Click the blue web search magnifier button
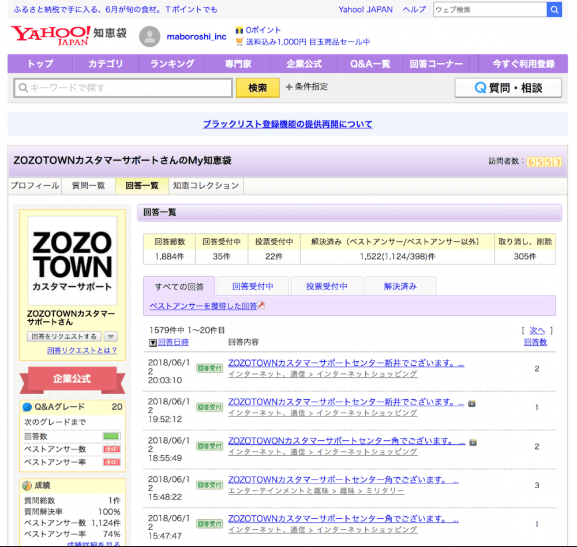The height and width of the screenshot is (547, 577). pyautogui.click(x=554, y=10)
